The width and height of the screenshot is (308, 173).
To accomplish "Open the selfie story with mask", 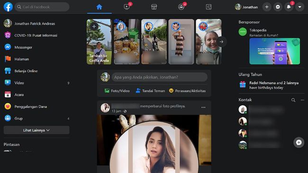I will (x=208, y=42).
